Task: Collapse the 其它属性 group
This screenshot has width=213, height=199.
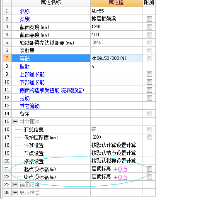Action: 15,122
